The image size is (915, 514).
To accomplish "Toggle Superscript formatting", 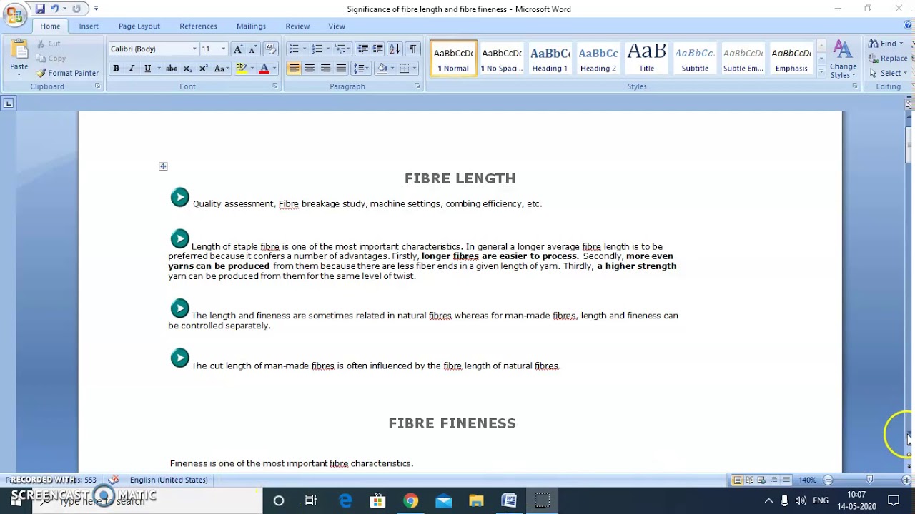I will pyautogui.click(x=203, y=69).
